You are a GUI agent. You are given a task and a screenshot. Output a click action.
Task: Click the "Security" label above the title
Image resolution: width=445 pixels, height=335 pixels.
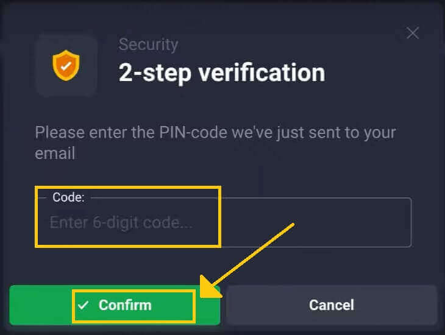pyautogui.click(x=148, y=44)
